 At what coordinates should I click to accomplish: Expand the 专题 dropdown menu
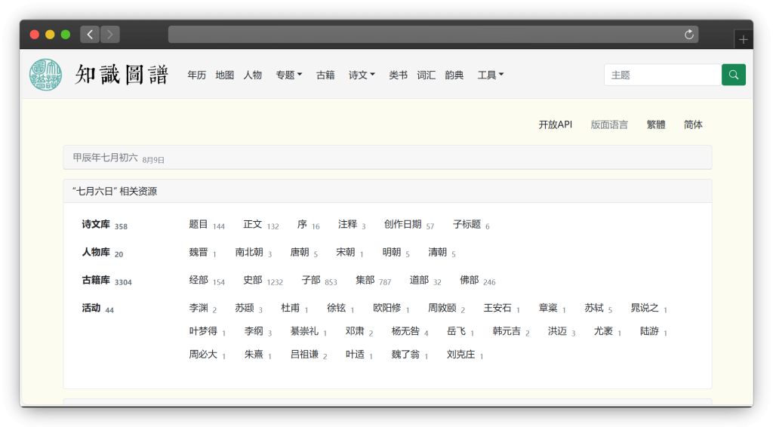point(288,75)
